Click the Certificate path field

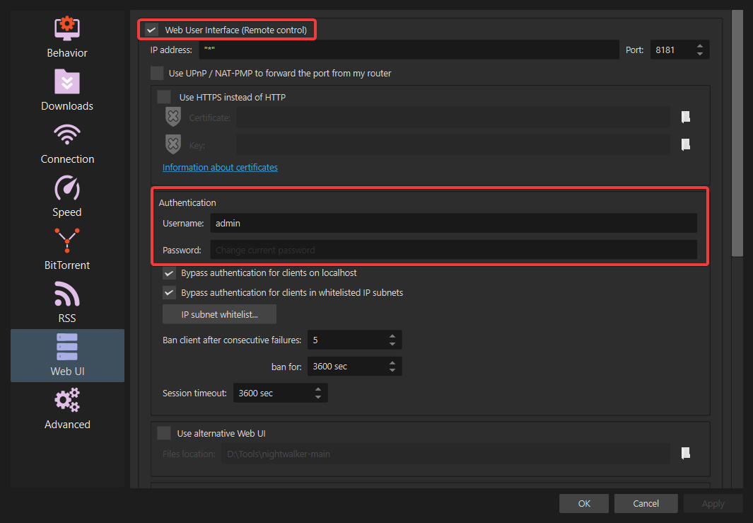pyautogui.click(x=453, y=117)
